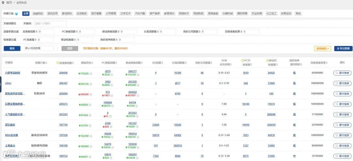Sort by 百度搜索结果 column sort arrows

coord(327,63)
